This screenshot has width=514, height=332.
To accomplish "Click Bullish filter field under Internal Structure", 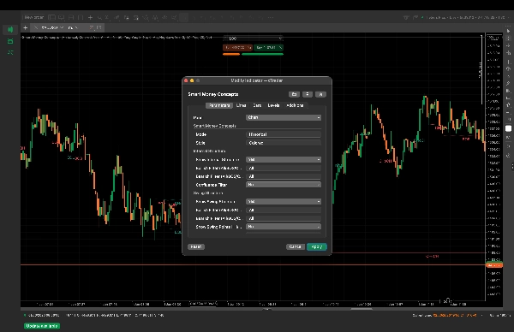I will click(284, 169).
